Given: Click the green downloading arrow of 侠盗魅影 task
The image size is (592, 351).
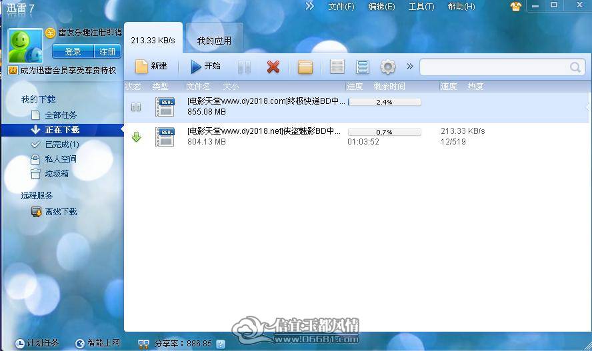Looking at the screenshot, I should tap(136, 137).
